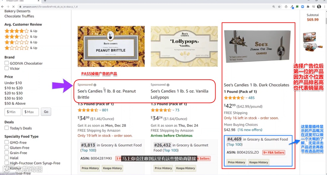Expand rating chevron next to 485 reviews

coord(246,98)
